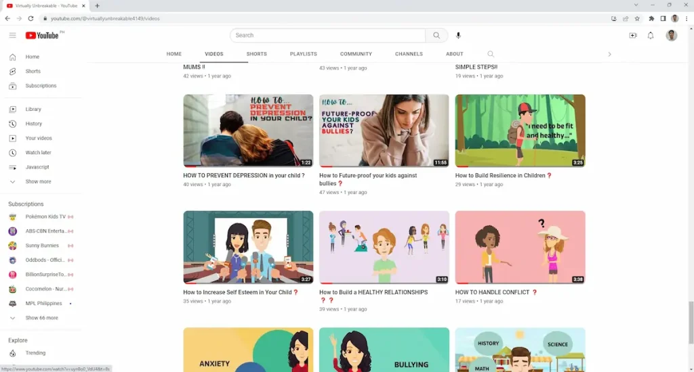This screenshot has height=372, width=694.
Task: Open a new browser tab
Action: pyautogui.click(x=97, y=5)
